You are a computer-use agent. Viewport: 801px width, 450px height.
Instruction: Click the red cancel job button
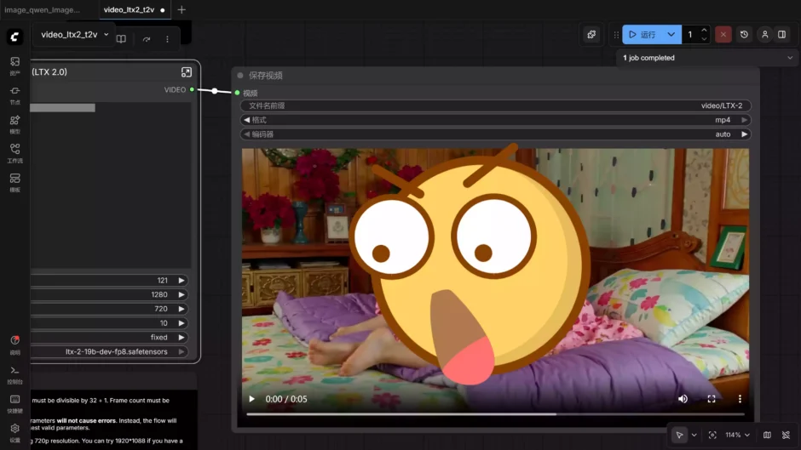point(723,35)
